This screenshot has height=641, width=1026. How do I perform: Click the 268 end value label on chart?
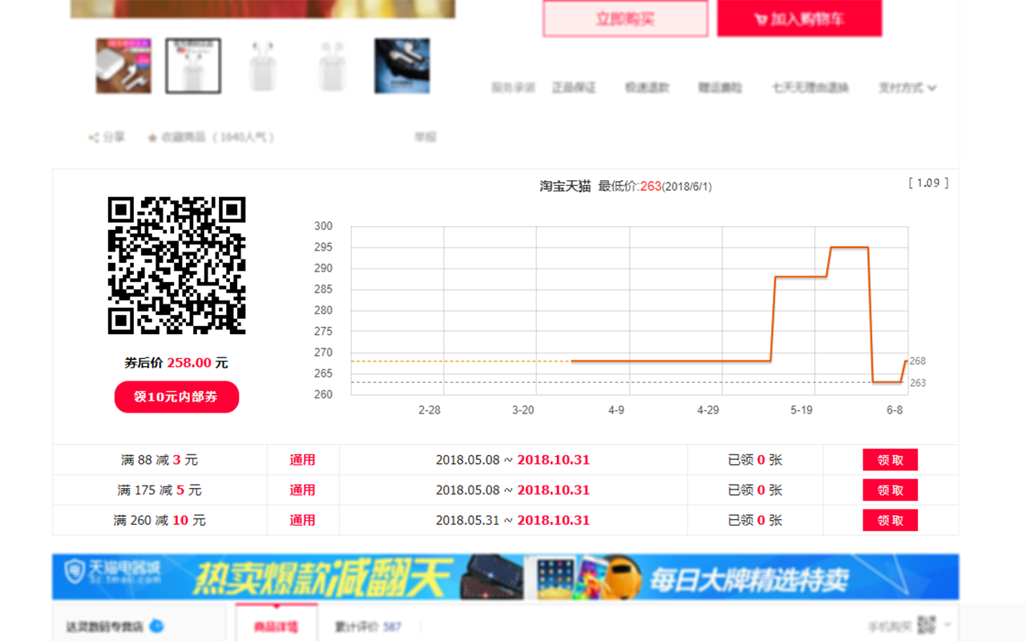coord(918,361)
